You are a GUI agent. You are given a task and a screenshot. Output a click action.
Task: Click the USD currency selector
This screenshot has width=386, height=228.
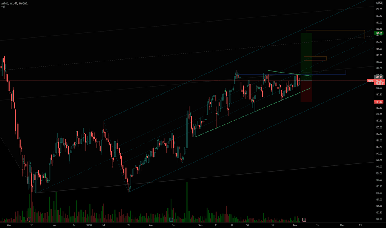pos(380,3)
